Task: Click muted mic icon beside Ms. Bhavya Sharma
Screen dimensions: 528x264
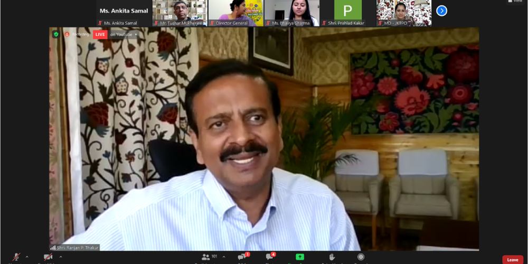Action: 268,23
